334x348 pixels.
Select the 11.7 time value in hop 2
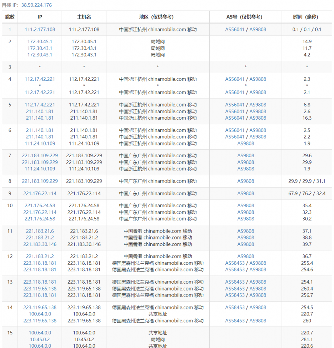click(x=307, y=48)
